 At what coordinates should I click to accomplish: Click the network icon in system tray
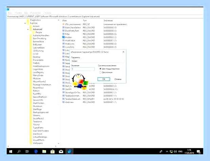(171, 152)
